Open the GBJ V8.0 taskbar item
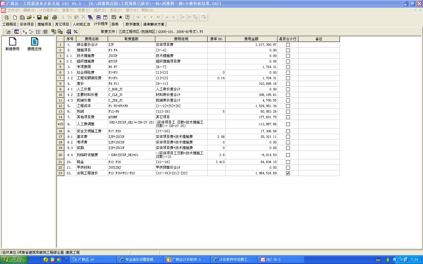This screenshot has height=264, width=423. click(x=281, y=260)
